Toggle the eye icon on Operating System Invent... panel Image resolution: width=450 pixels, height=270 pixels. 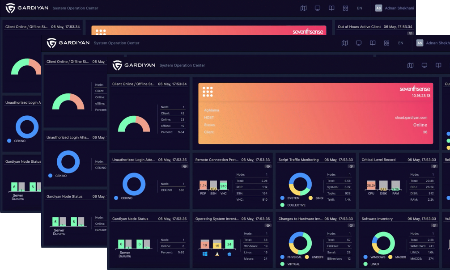pos(268,225)
